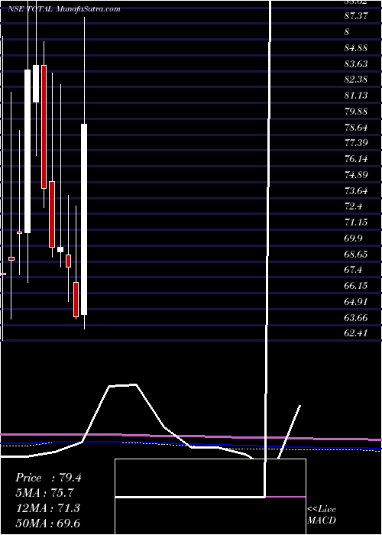Click the large white candle rising from 71.15
The image size is (382, 535).
click(x=28, y=151)
